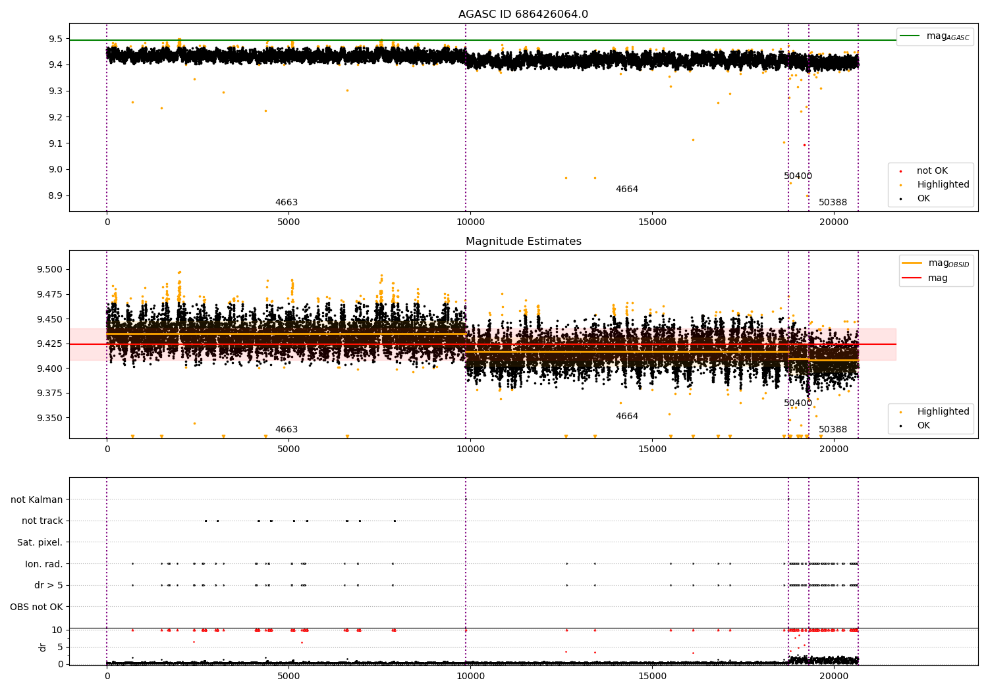The image size is (988, 691).
Task: Click x-axis tick 5000 under bottom flags plot
Action: (x=288, y=676)
